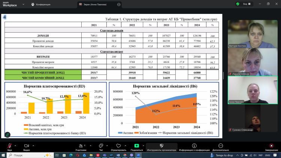This screenshot has height=158, width=281.
Task: Switch to the Конференция tab
Action: pos(41,4)
